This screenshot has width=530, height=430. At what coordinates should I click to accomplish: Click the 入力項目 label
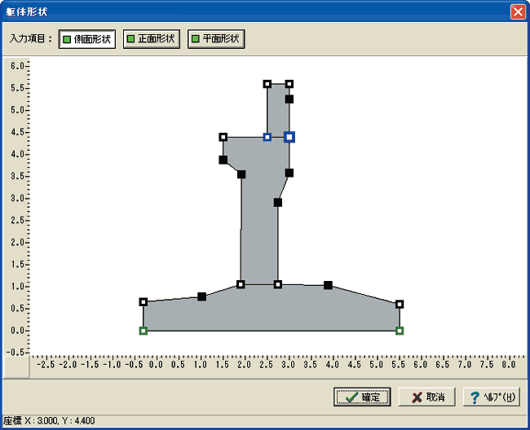pos(31,39)
